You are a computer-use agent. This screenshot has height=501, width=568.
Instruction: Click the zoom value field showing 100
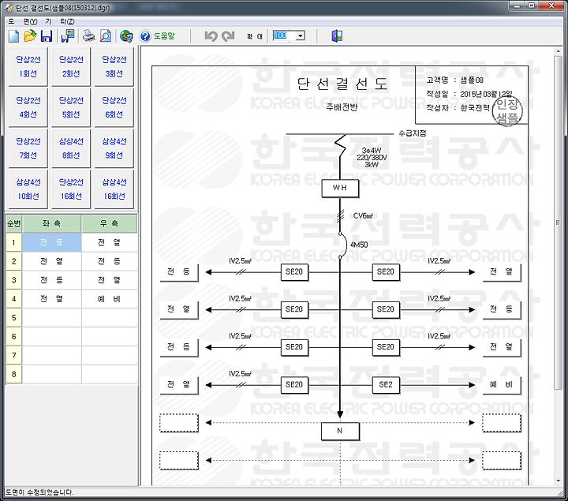284,36
